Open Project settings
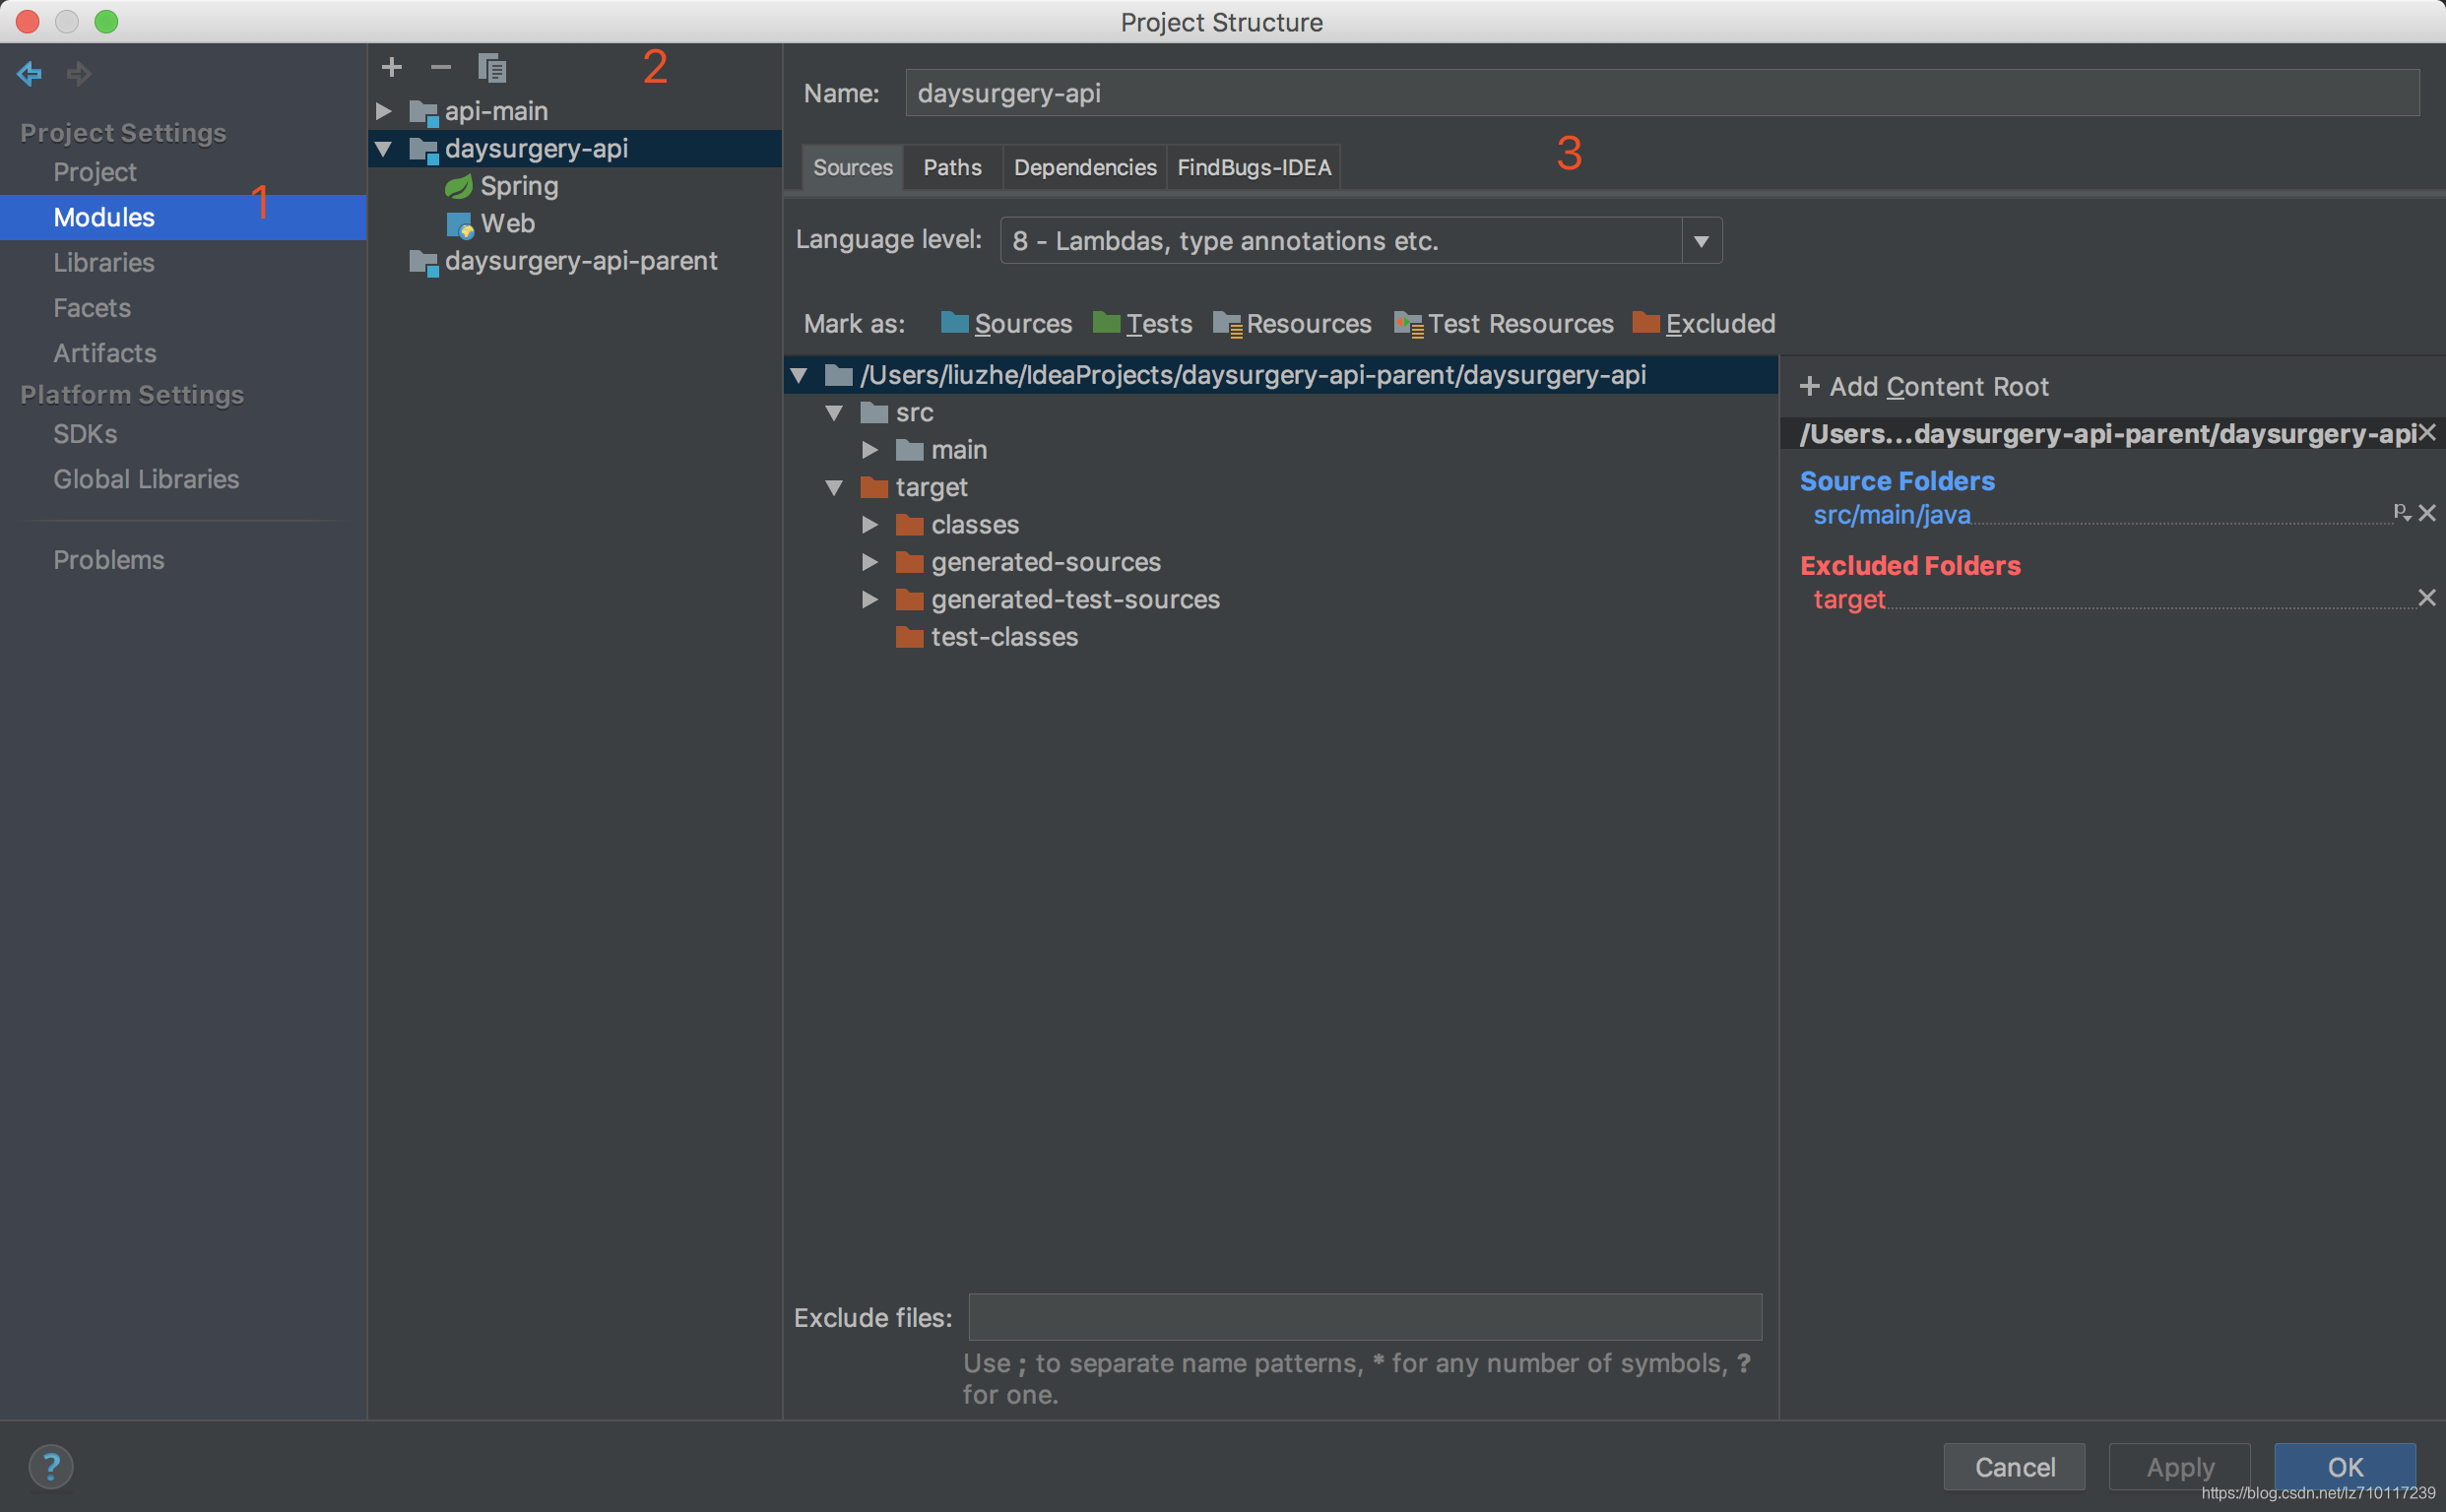2446x1512 pixels. 96,172
